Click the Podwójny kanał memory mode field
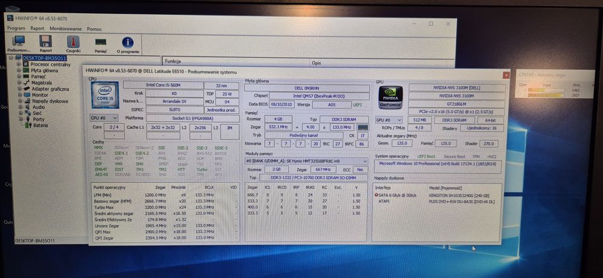The image size is (603, 278). tap(304, 135)
